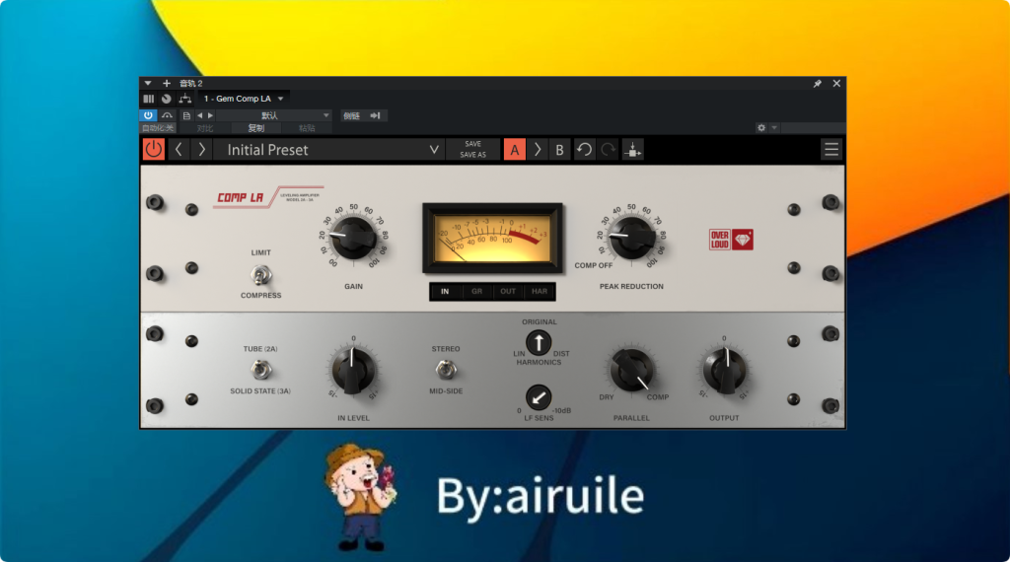
Task: Click the Overloud logo badge
Action: point(731,240)
